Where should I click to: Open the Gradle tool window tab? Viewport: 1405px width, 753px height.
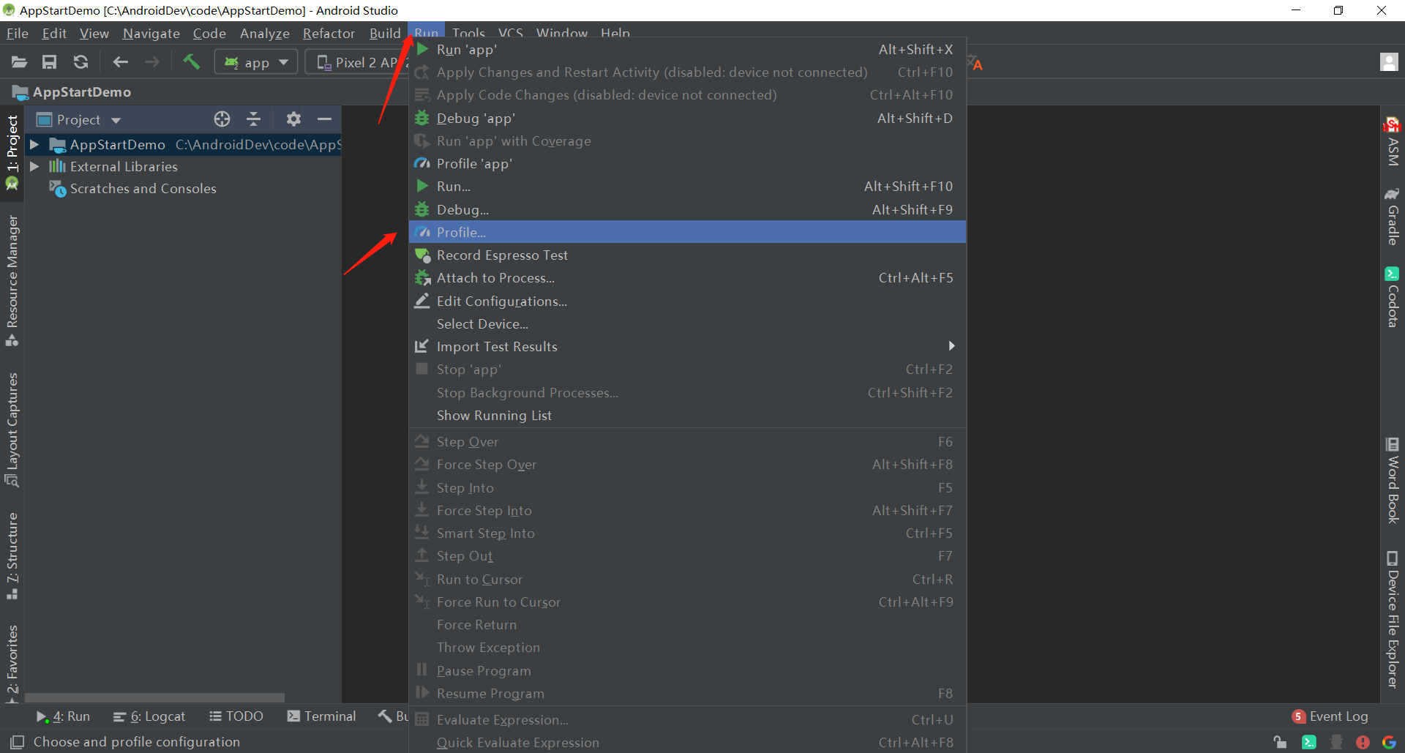click(x=1393, y=217)
